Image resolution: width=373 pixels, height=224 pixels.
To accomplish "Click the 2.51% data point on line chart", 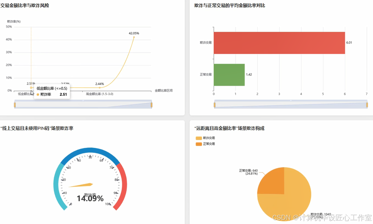I will (x=31, y=88).
